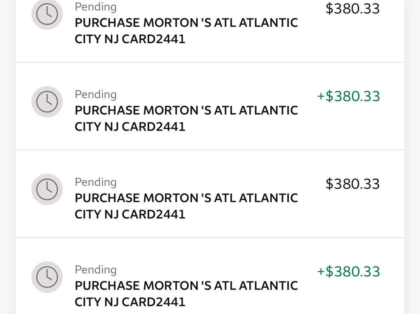The width and height of the screenshot is (420, 314).
Task: Open the first green +$380.33 credit amount
Action: 348,96
